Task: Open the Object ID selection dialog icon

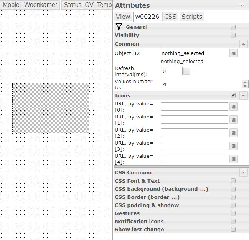Action: pos(233,53)
